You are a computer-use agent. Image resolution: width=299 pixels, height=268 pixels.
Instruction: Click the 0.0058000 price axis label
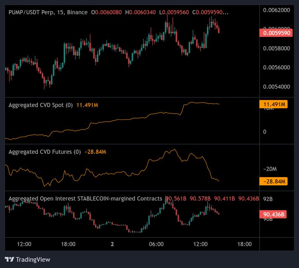coord(277,48)
